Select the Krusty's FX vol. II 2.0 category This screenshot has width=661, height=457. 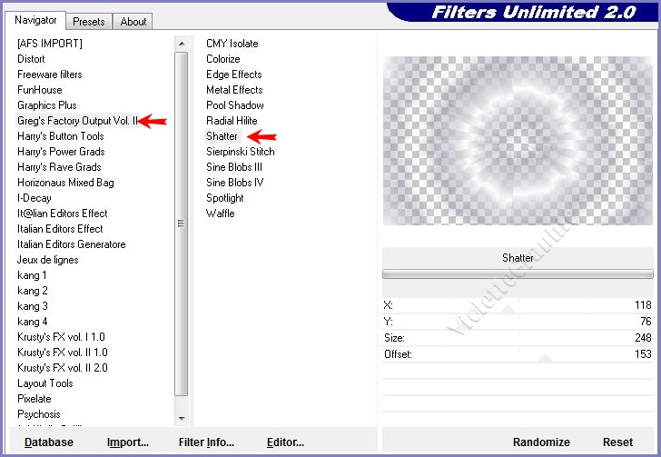(62, 368)
